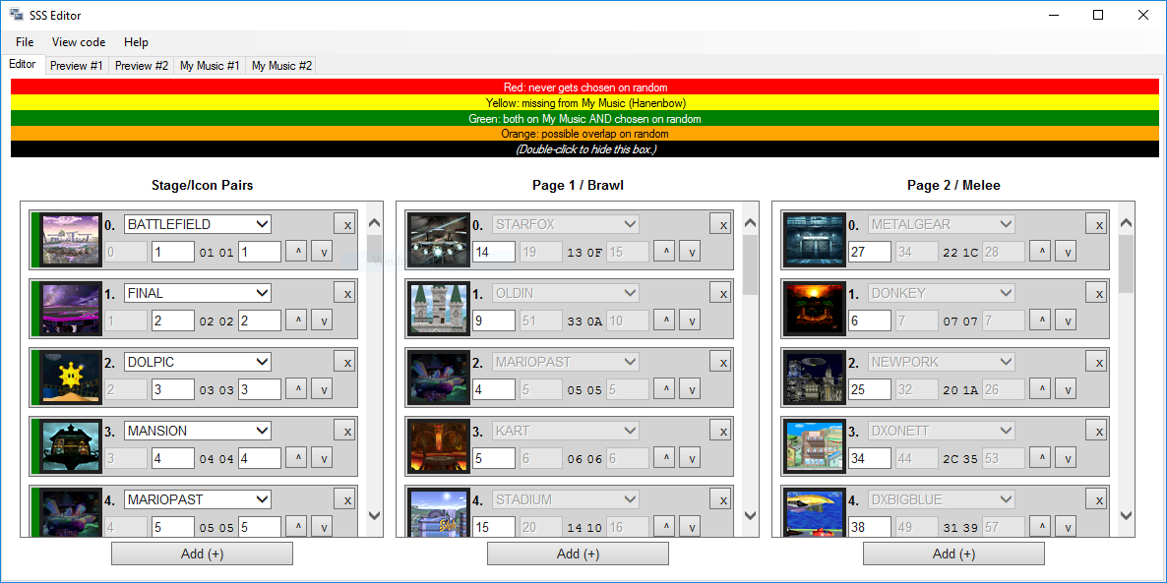The image size is (1167, 583).
Task: Select the MANSION stage thumbnail in Stage/Icon Pairs
Action: click(x=71, y=447)
